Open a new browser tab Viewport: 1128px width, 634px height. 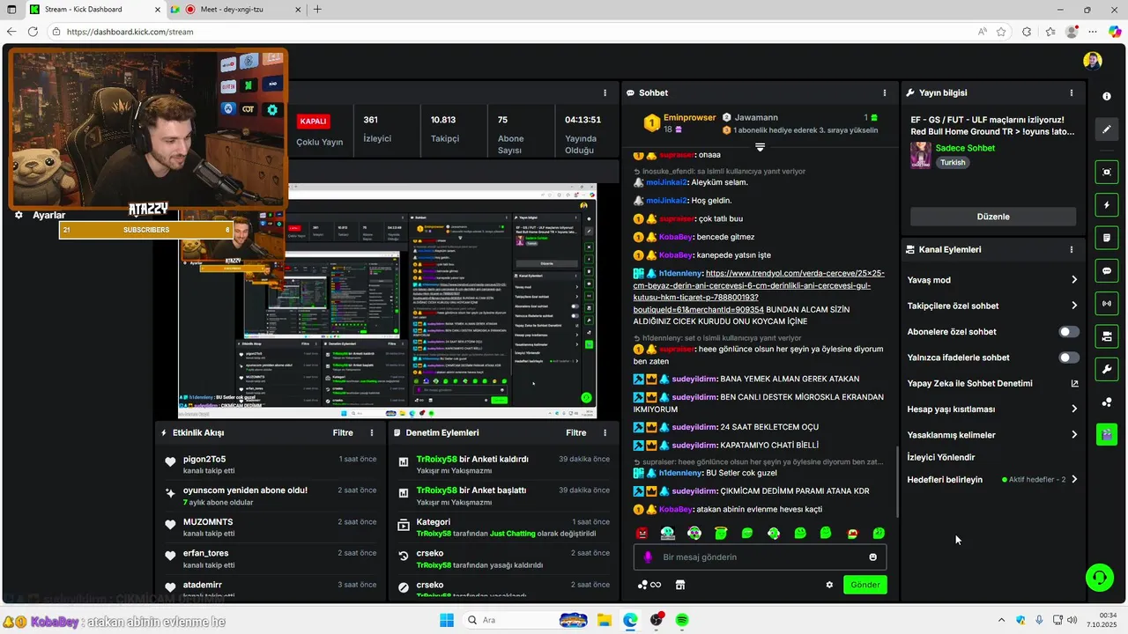(317, 9)
